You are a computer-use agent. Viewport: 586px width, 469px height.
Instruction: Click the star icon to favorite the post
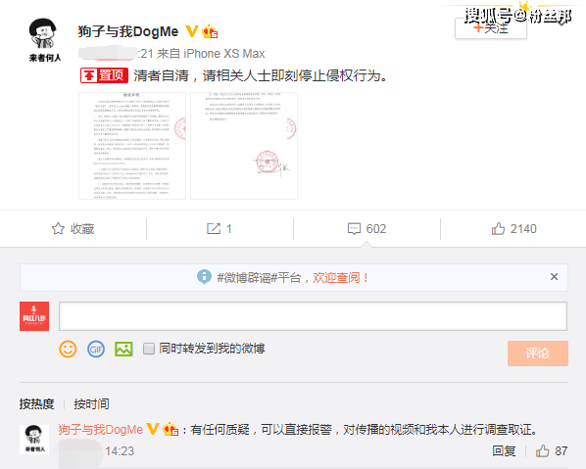pyautogui.click(x=58, y=228)
